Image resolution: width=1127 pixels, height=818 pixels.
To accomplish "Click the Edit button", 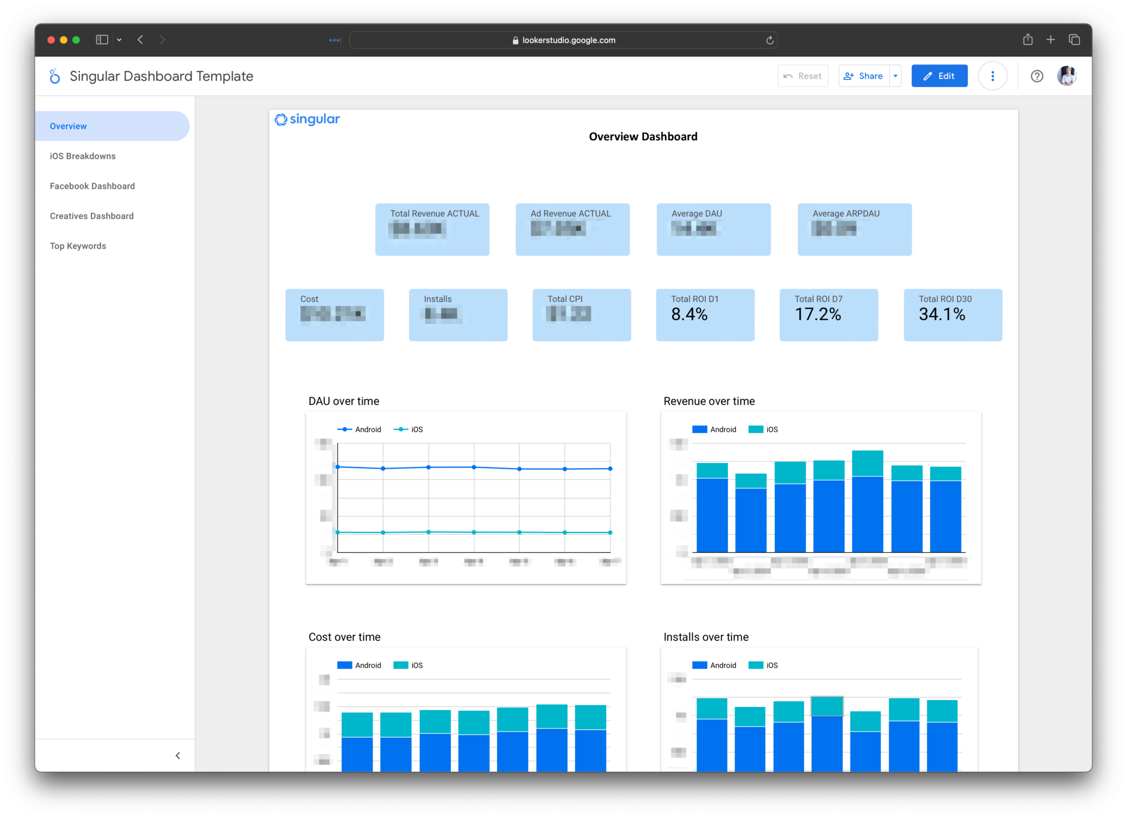I will pyautogui.click(x=939, y=76).
